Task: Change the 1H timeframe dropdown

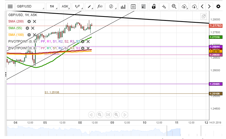Action: coord(52,6)
